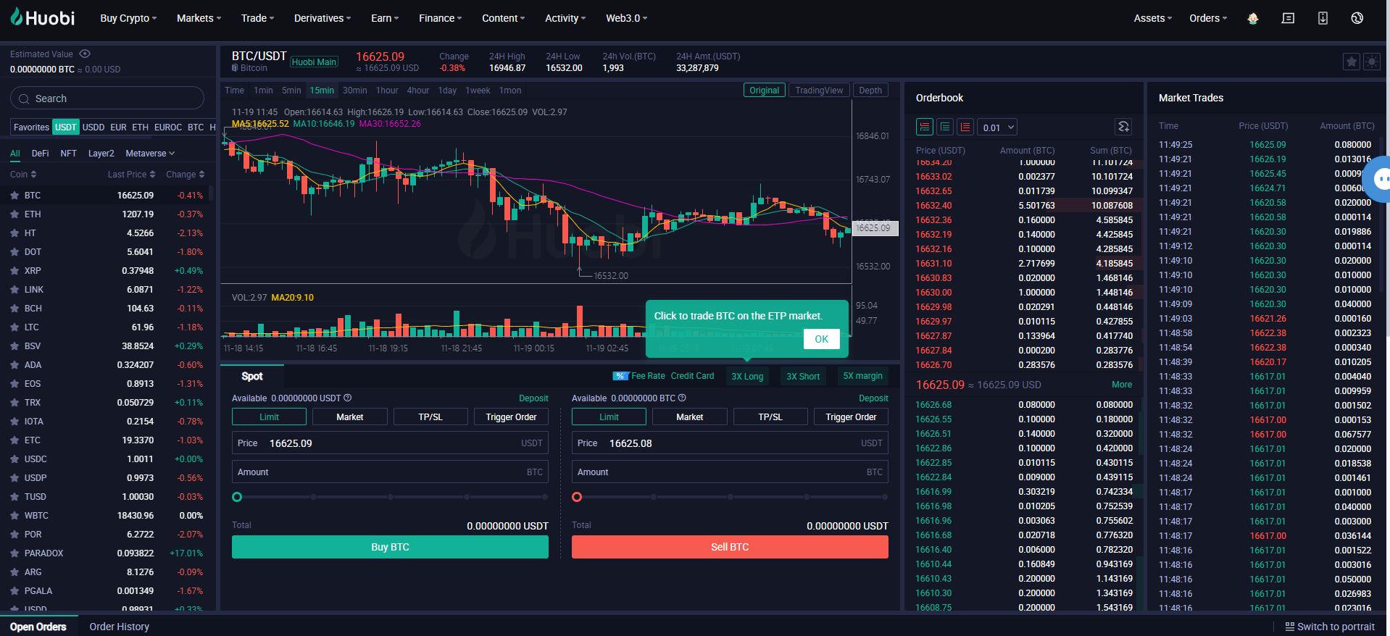Click the help icon beside Available BTC
The image size is (1390, 636).
(682, 398)
